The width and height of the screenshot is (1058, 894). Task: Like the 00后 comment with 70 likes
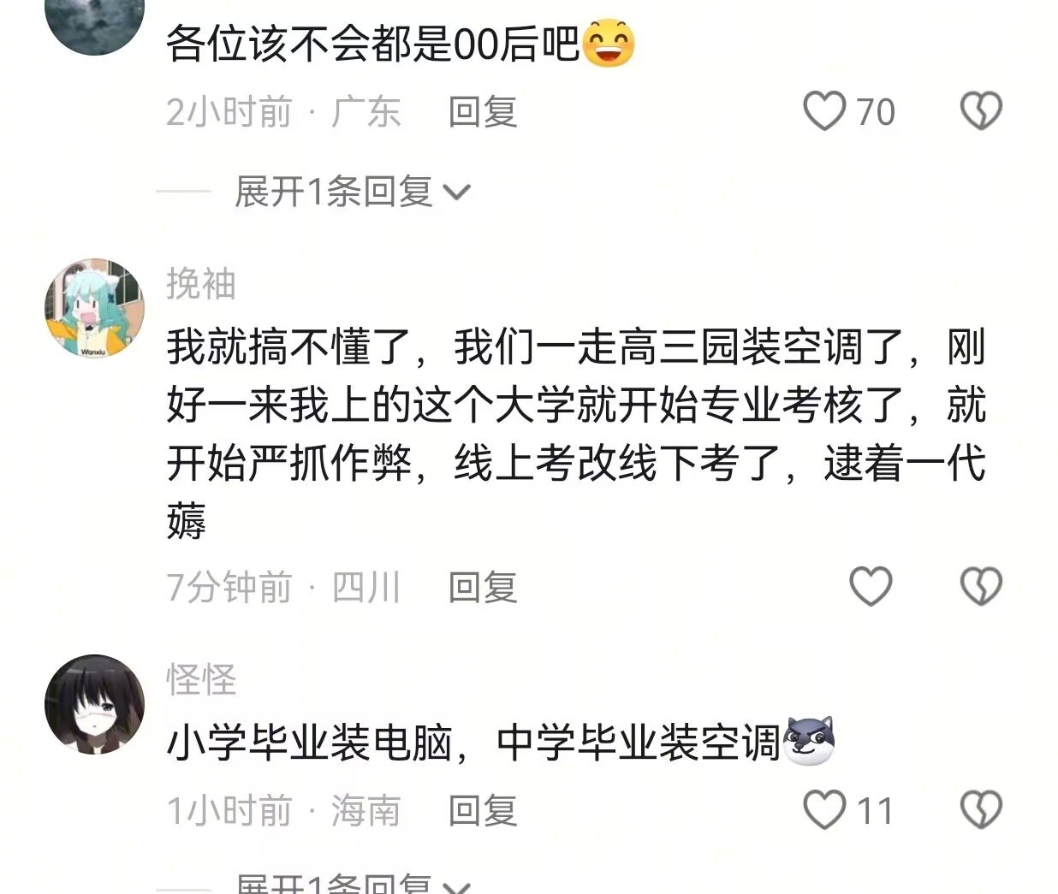point(824,111)
